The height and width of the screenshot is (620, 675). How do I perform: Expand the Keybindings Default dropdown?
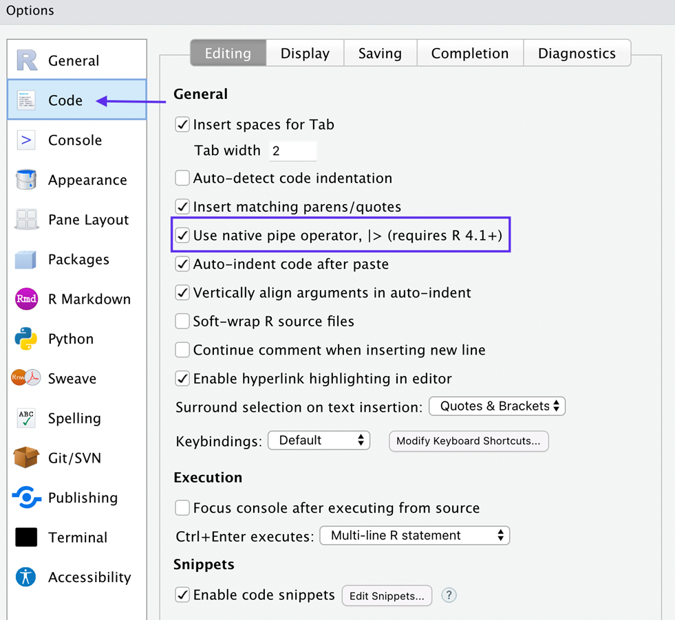tap(319, 441)
